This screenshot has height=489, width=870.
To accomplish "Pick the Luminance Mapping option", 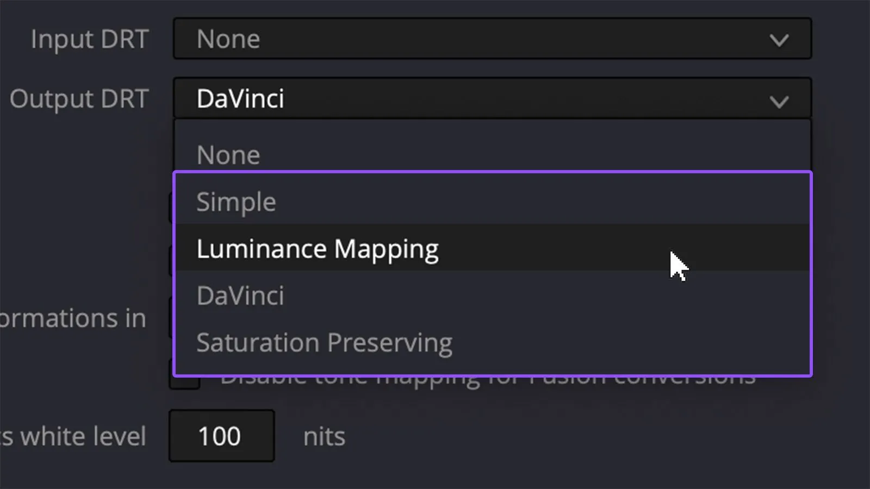I will click(x=493, y=248).
